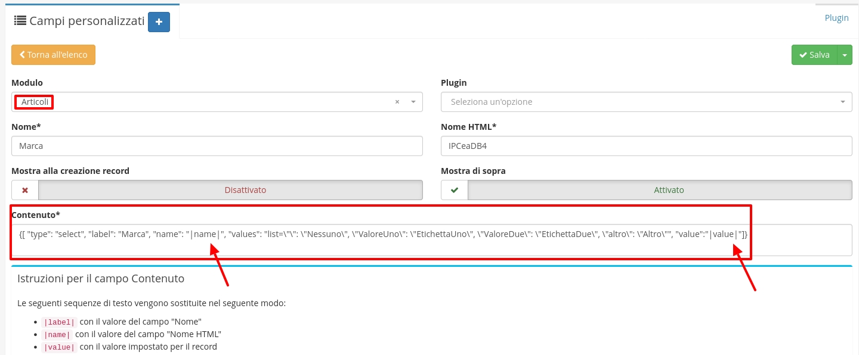Toggle the Disattivato switch for record creation
Viewport: 859px width, 355px height.
coord(230,191)
